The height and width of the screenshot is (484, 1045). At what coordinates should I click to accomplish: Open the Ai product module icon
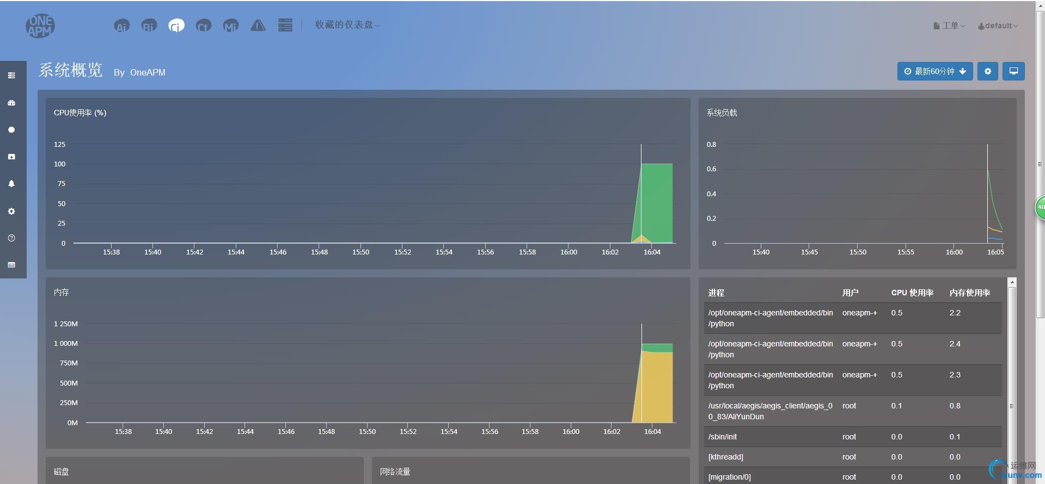click(x=122, y=26)
